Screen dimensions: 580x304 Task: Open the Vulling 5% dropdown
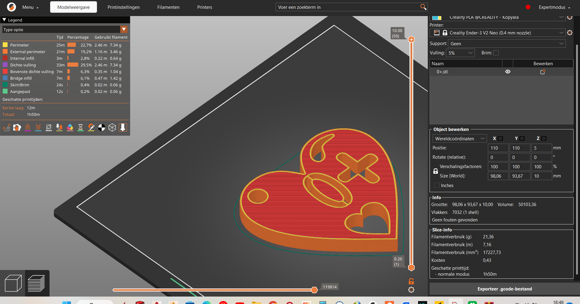click(x=461, y=53)
